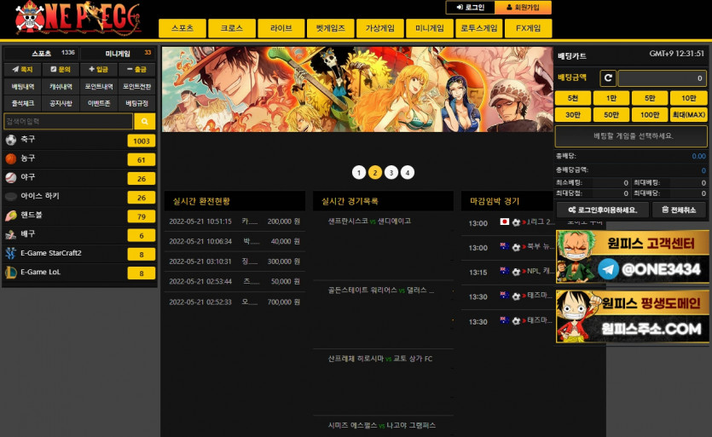This screenshot has width=712, height=437.
Task: Open 포인트내역 point history
Action: 99,86
